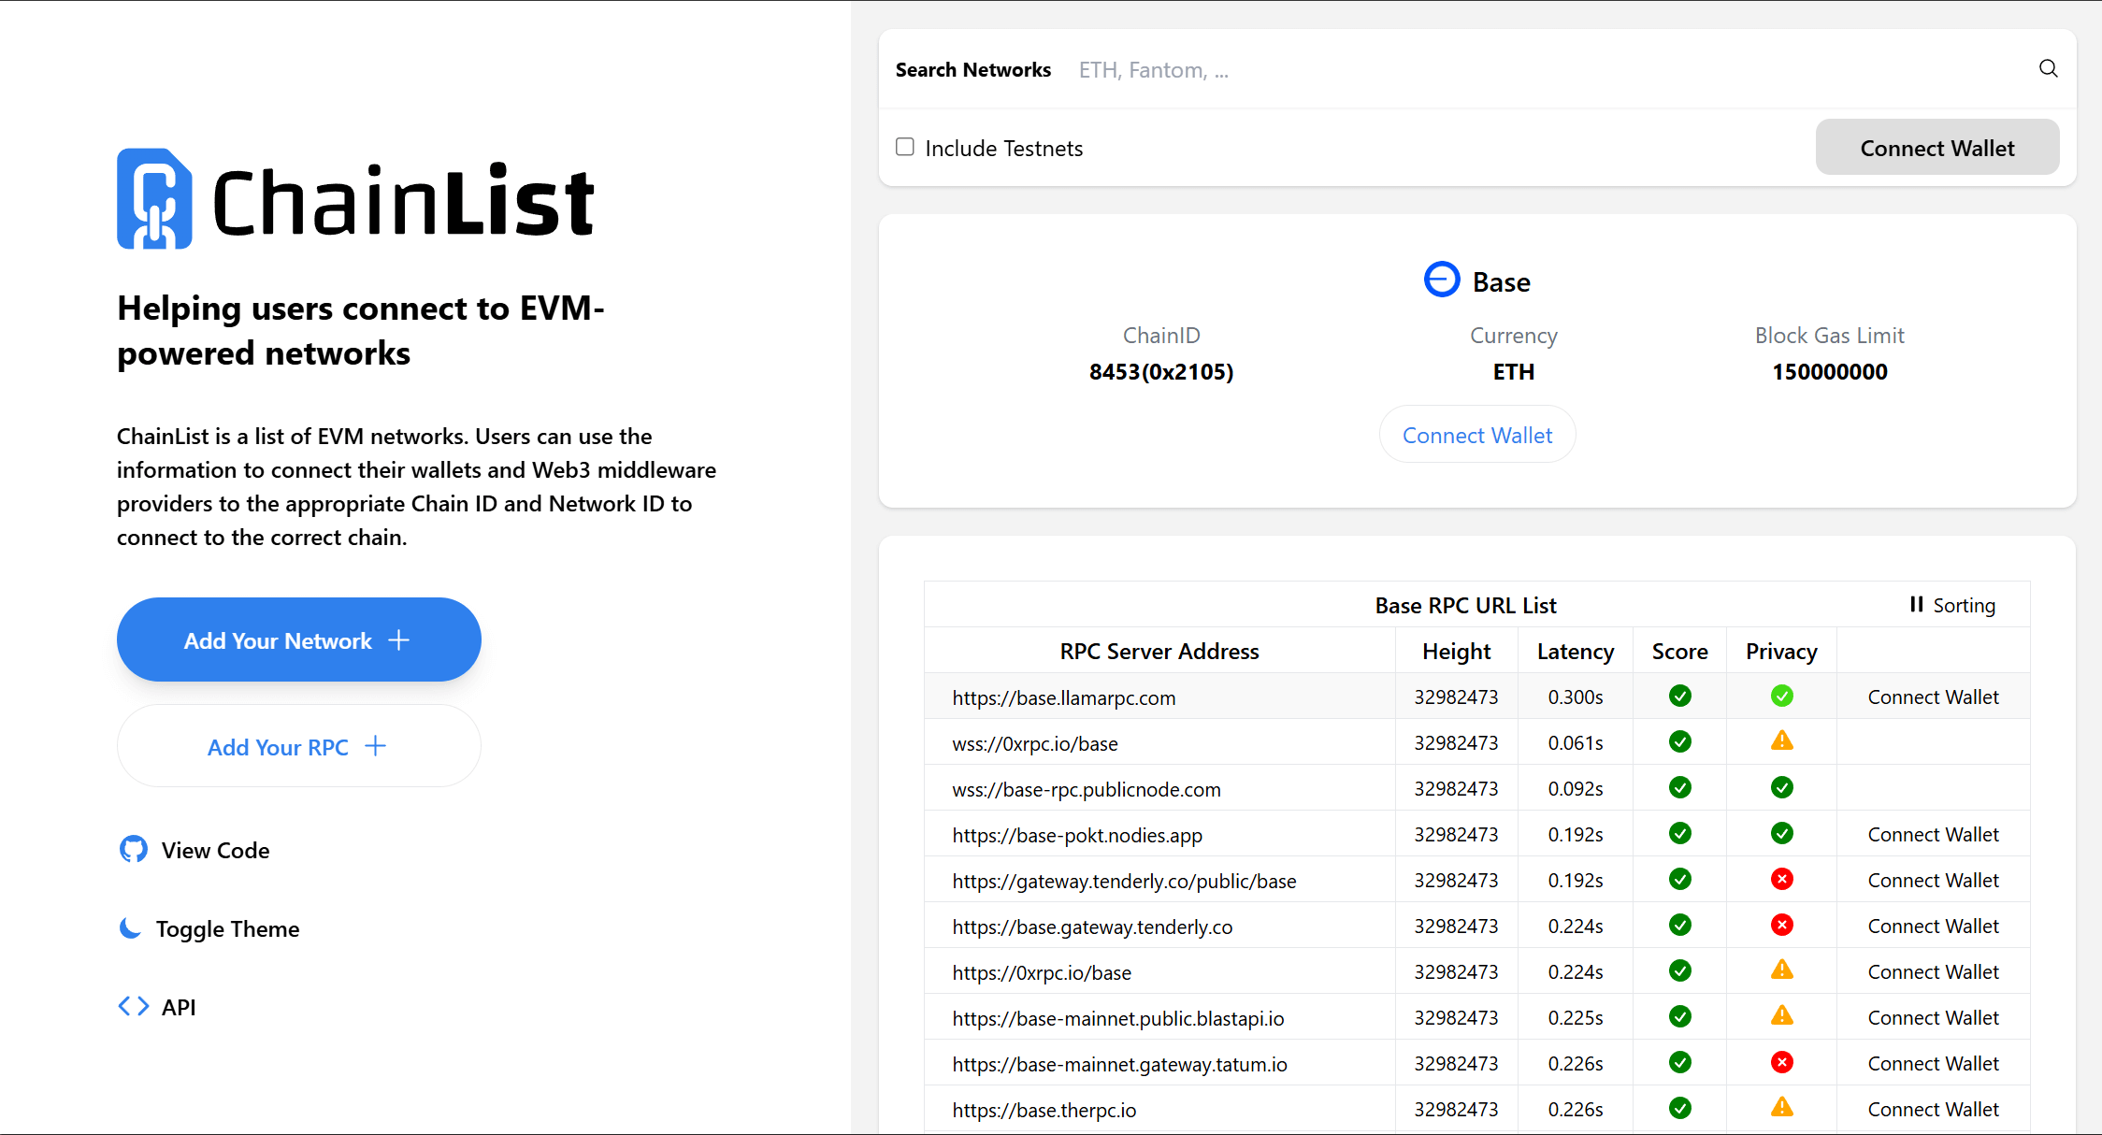Click Toggle Theme to switch theme
Screen dimensions: 2102x1135
[209, 928]
